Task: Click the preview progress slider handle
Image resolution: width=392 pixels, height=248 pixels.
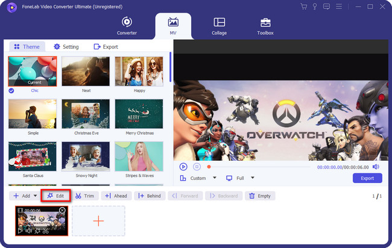Action: (x=209, y=167)
